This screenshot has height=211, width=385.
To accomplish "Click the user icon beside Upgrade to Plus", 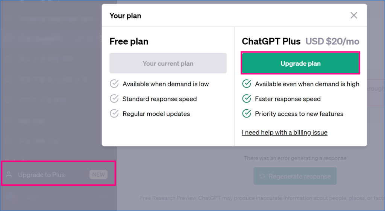I will (x=9, y=175).
